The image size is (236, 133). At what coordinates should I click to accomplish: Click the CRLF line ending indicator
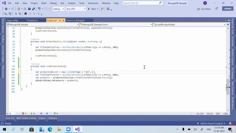click(226, 113)
